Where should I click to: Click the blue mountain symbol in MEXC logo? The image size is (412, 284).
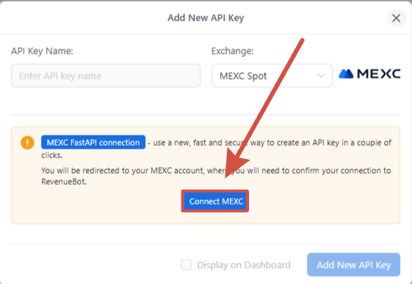(346, 74)
